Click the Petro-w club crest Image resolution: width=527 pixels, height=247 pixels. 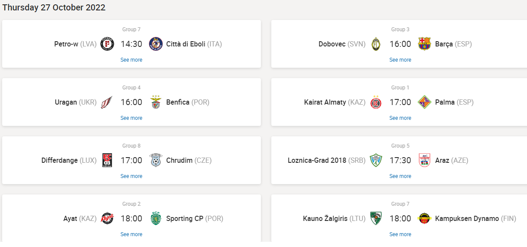[107, 44]
